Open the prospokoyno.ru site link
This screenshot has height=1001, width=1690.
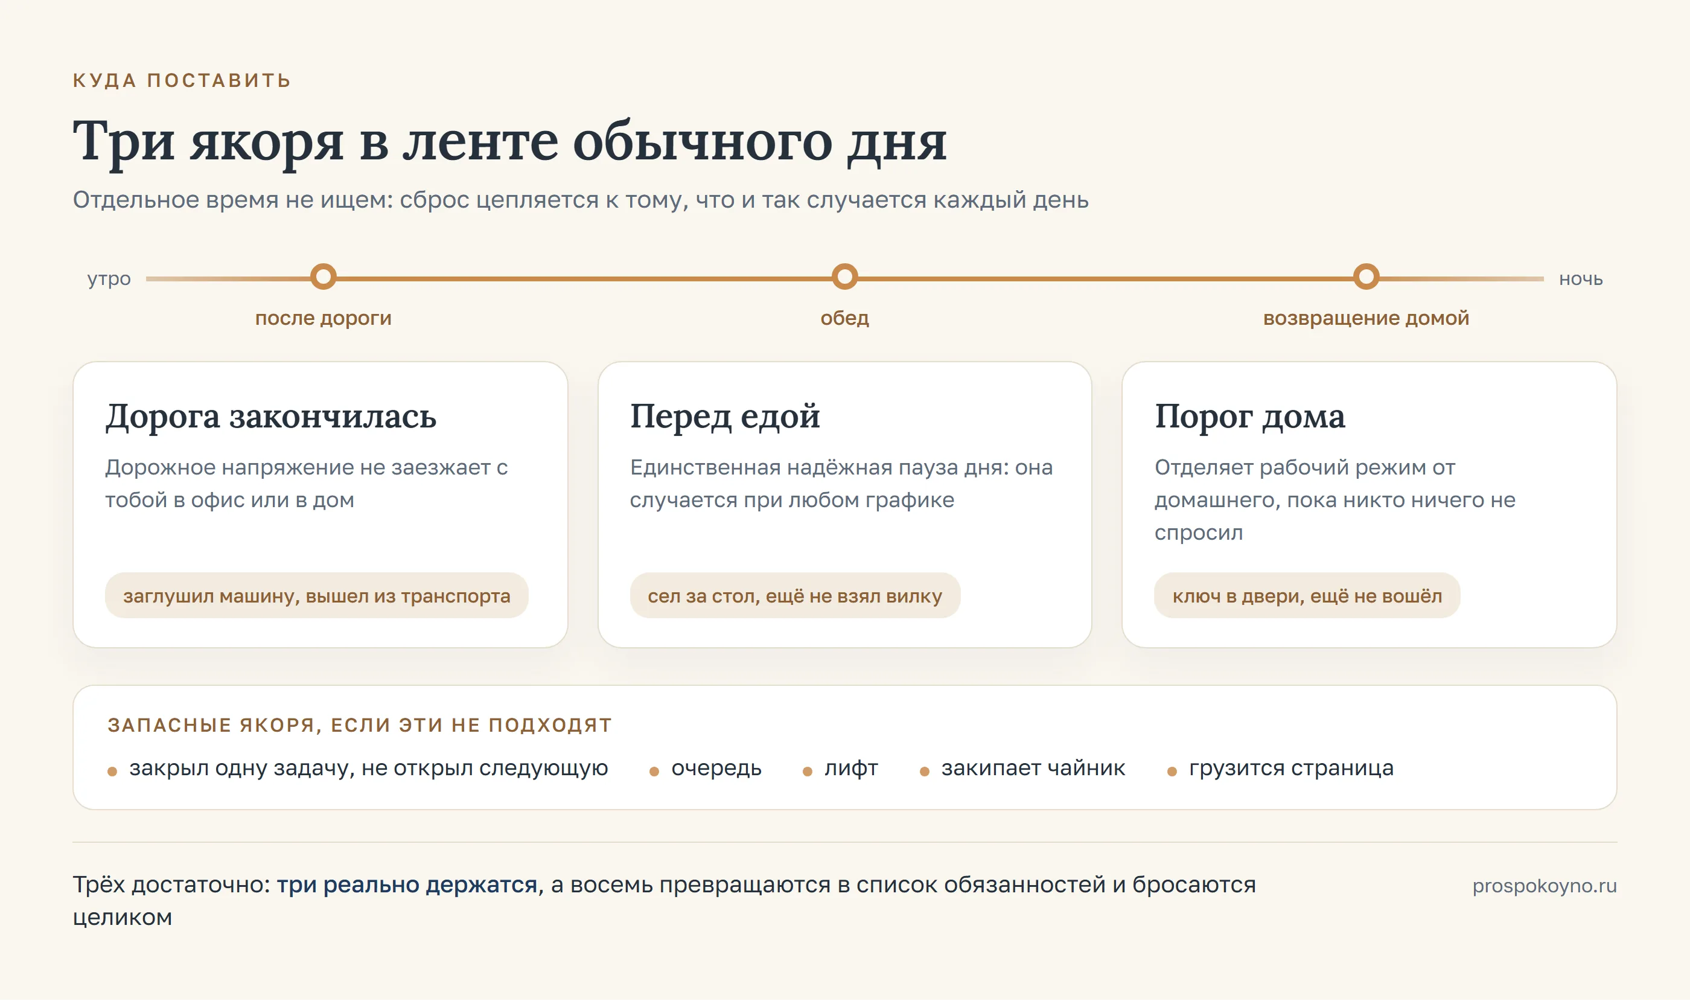click(x=1545, y=886)
